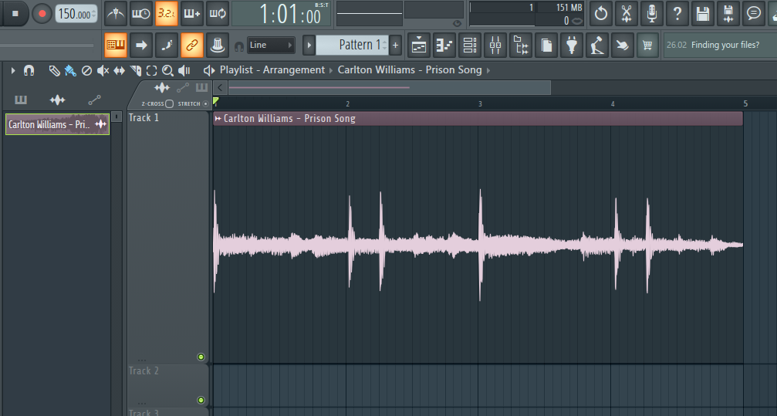Screen dimensions: 777x416
Task: Click the horizontal playlist scrollbar
Action: click(x=388, y=88)
